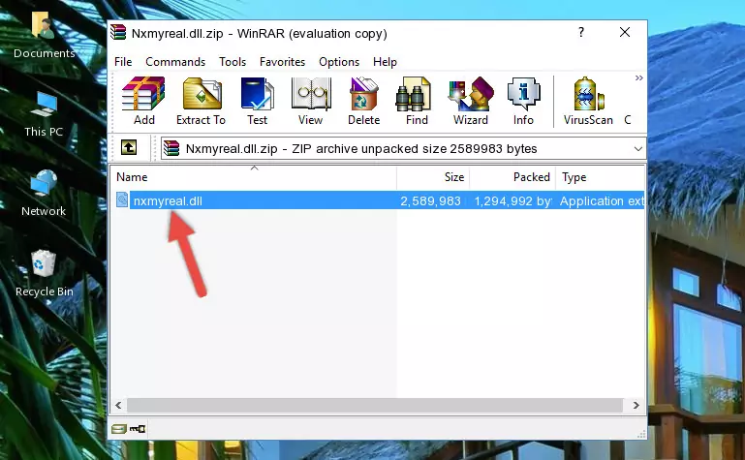Run the Test archive tool

tap(257, 101)
